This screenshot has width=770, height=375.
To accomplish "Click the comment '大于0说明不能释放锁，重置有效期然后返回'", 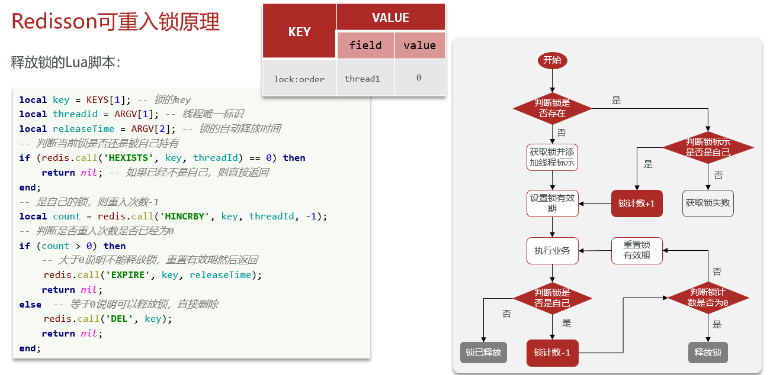I will tap(158, 260).
